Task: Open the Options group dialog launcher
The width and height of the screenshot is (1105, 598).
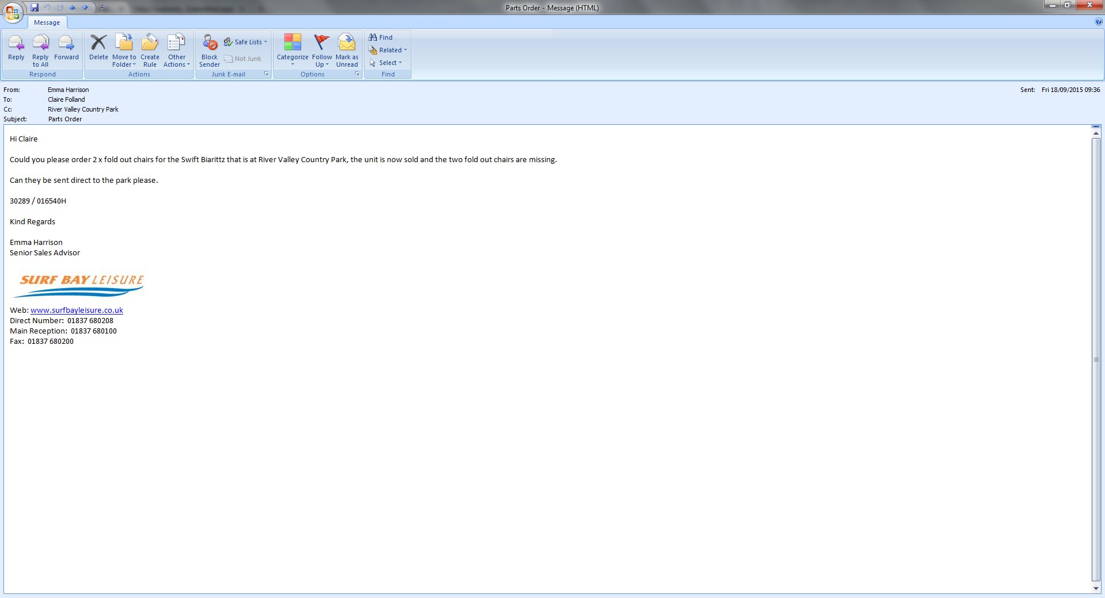Action: coord(357,74)
